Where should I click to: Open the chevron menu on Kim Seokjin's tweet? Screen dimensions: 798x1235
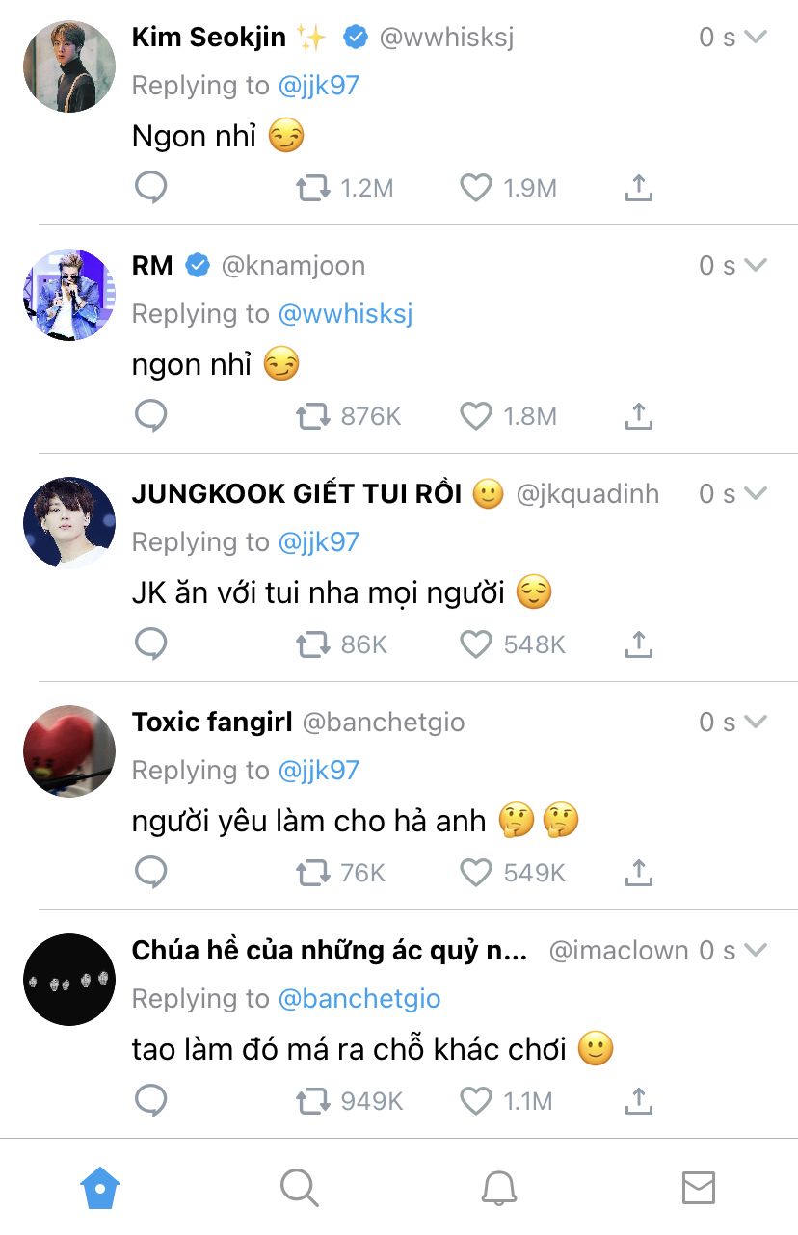click(757, 37)
